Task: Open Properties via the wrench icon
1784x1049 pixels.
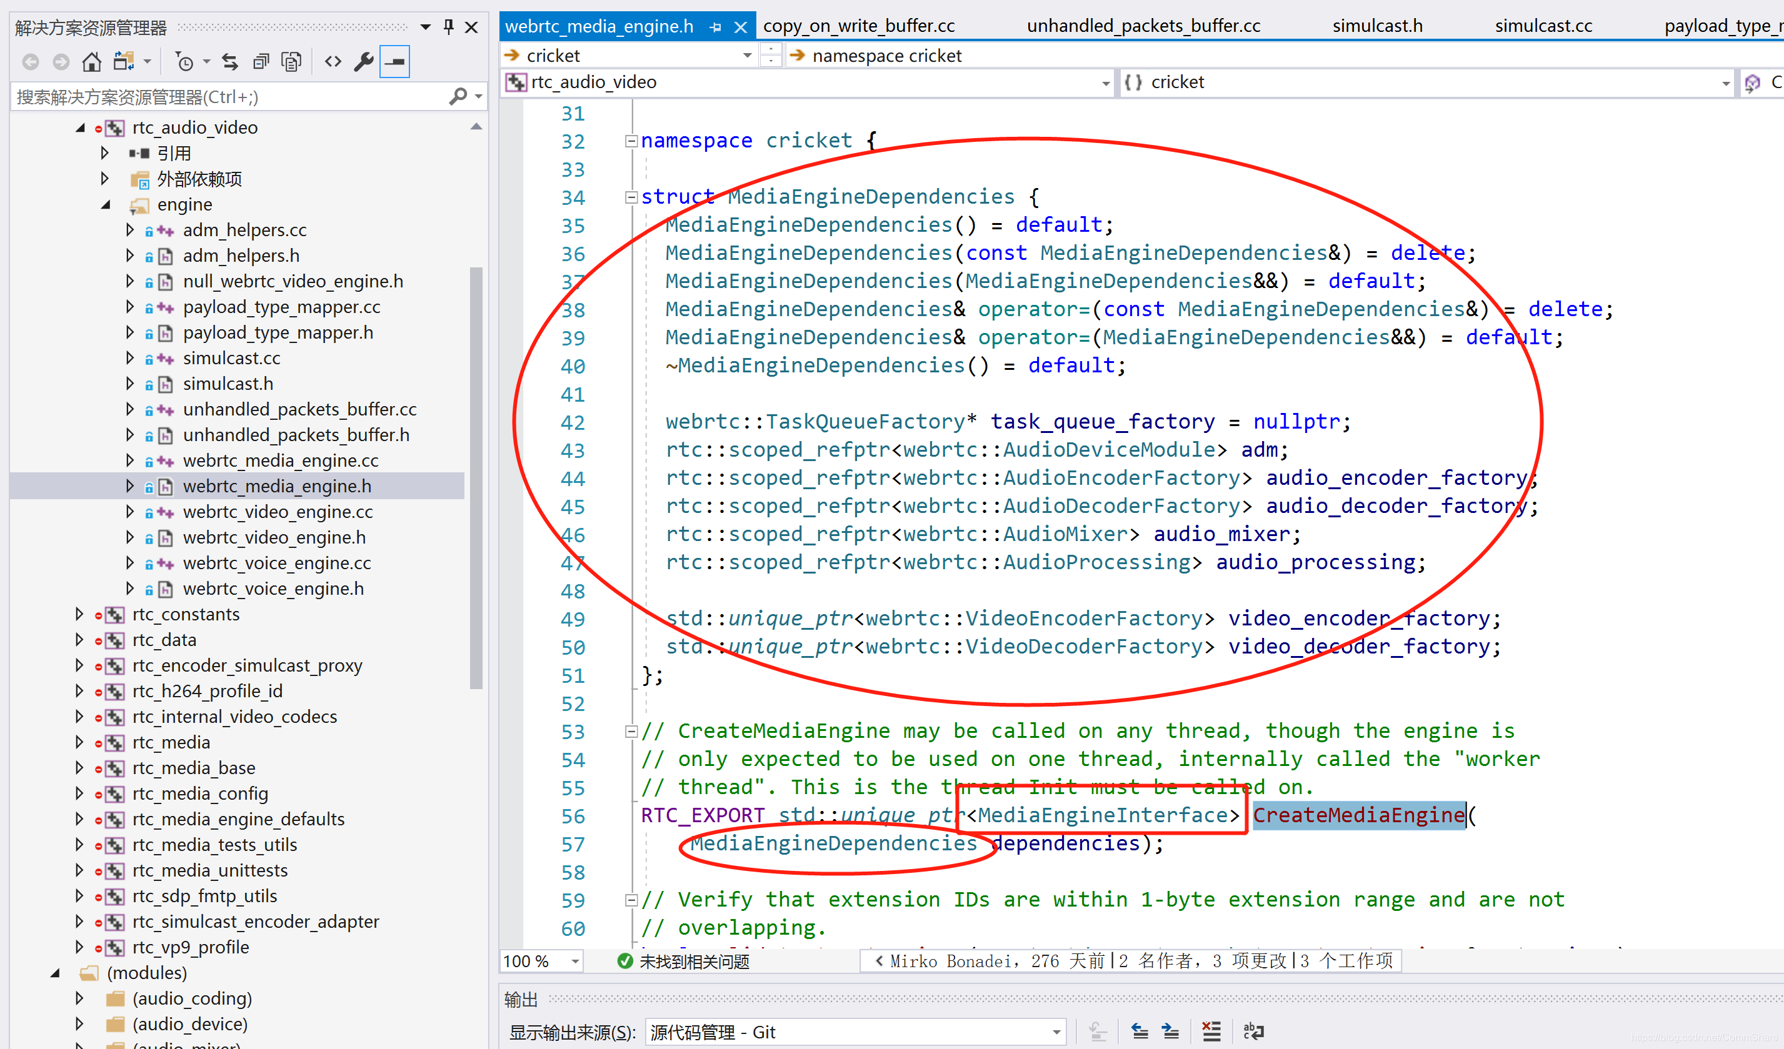Action: (364, 62)
